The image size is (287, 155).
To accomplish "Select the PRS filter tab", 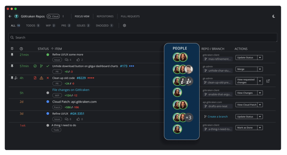I will pyautogui.click(x=66, y=25).
